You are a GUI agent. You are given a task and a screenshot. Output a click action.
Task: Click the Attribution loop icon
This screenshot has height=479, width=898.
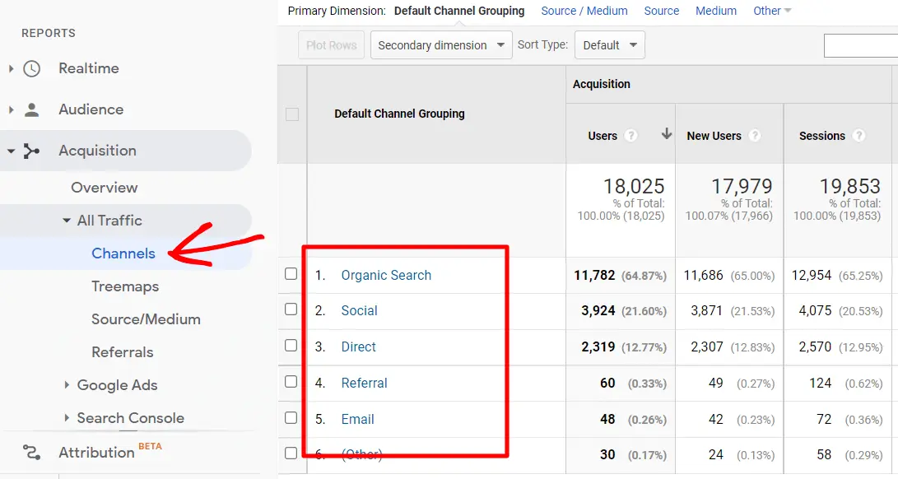coord(31,452)
